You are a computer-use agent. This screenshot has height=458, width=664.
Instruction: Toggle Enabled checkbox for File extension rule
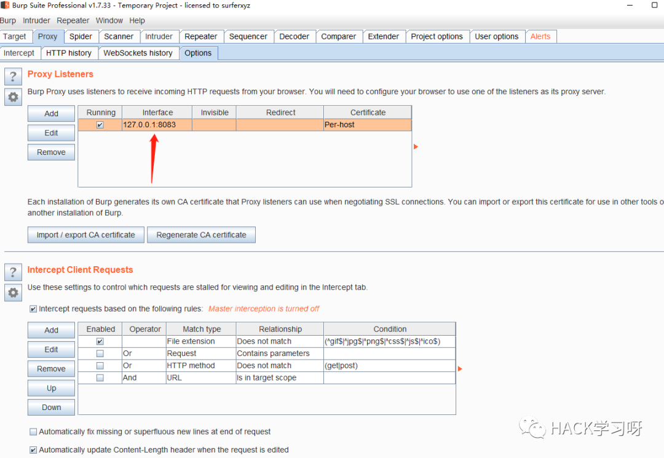tap(100, 341)
